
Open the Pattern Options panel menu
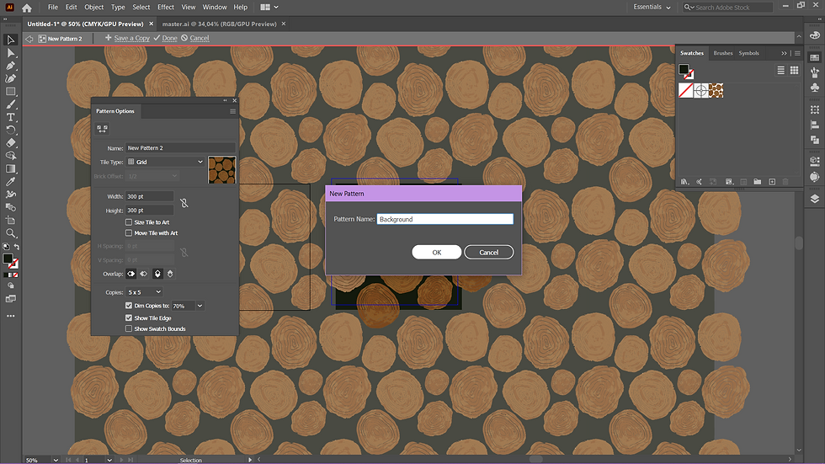click(232, 111)
